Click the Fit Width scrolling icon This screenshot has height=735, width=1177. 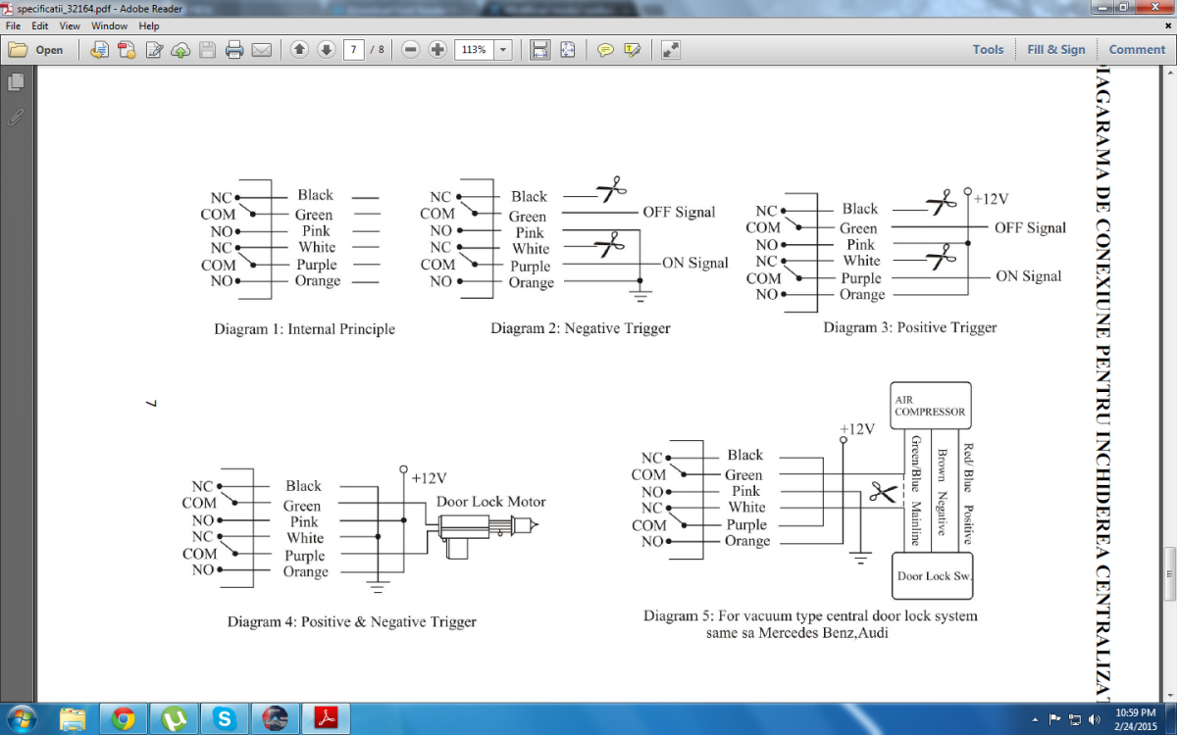coord(540,50)
